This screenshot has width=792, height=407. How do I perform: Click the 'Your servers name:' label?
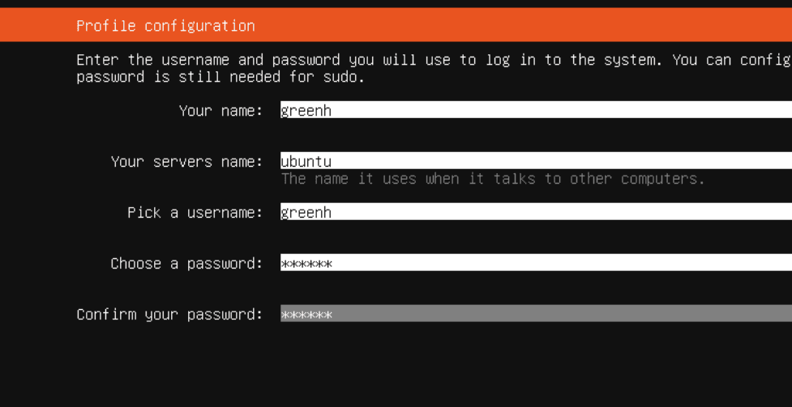(187, 161)
